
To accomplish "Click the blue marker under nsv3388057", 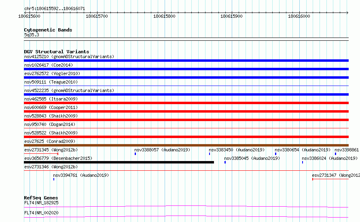I will [135, 154].
